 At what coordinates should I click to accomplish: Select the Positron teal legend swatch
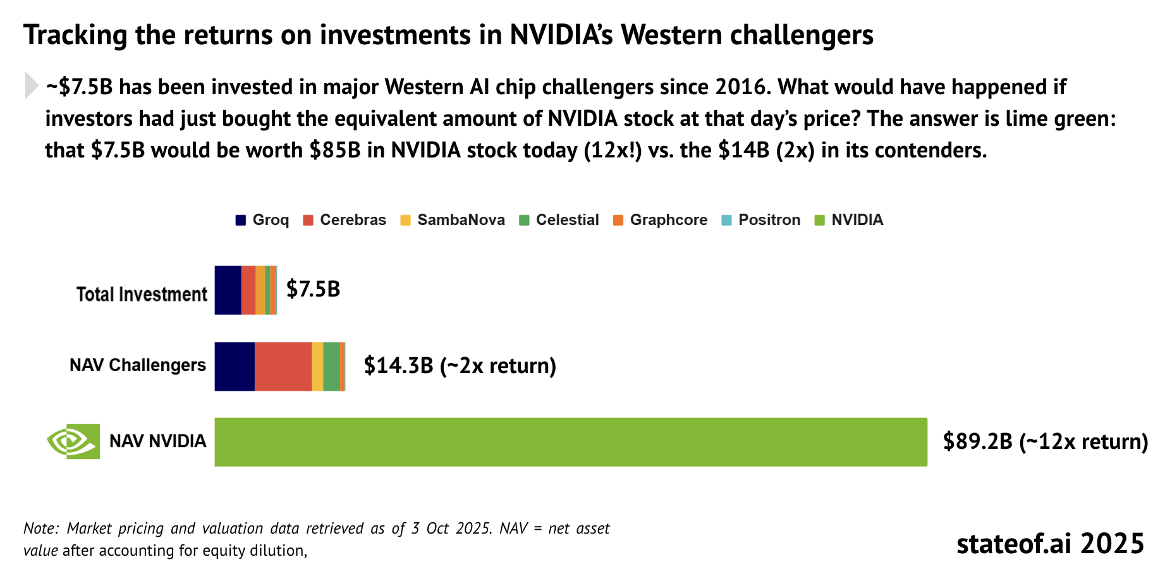click(726, 221)
